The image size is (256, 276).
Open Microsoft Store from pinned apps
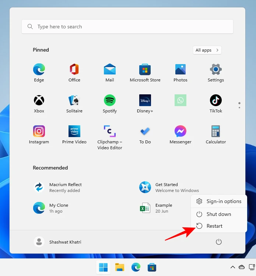point(145,73)
